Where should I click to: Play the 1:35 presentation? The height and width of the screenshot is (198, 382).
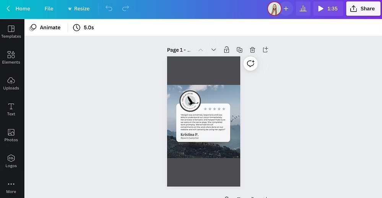(x=328, y=9)
